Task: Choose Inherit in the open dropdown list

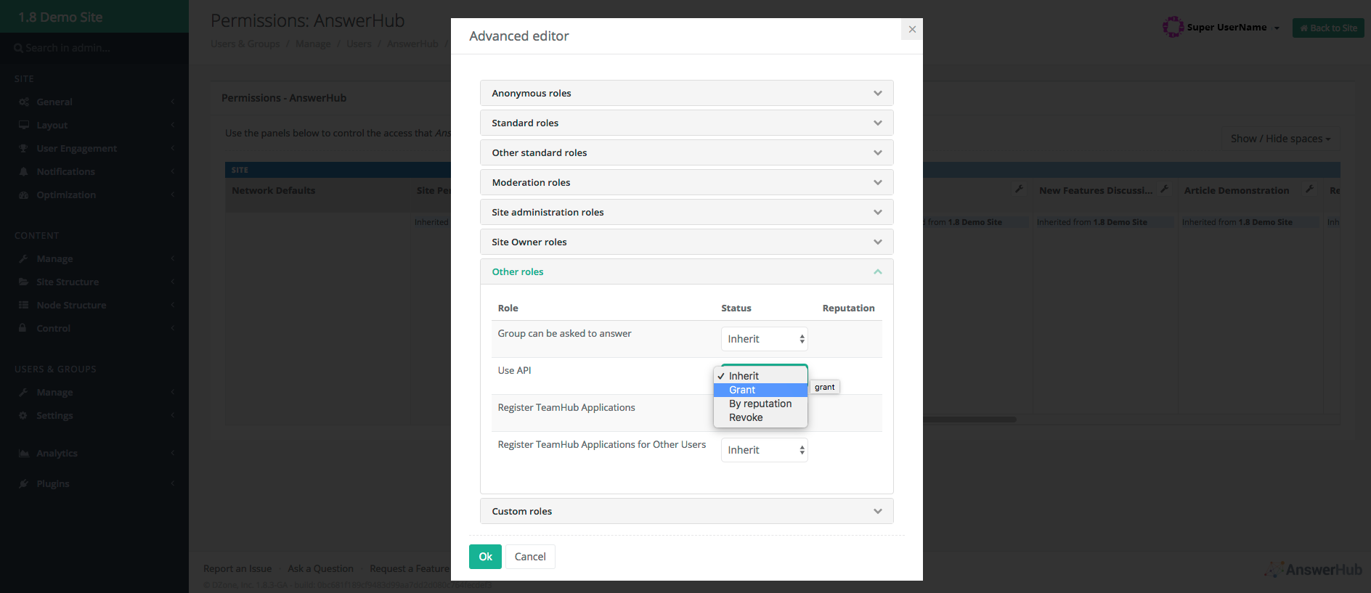Action: tap(760, 376)
